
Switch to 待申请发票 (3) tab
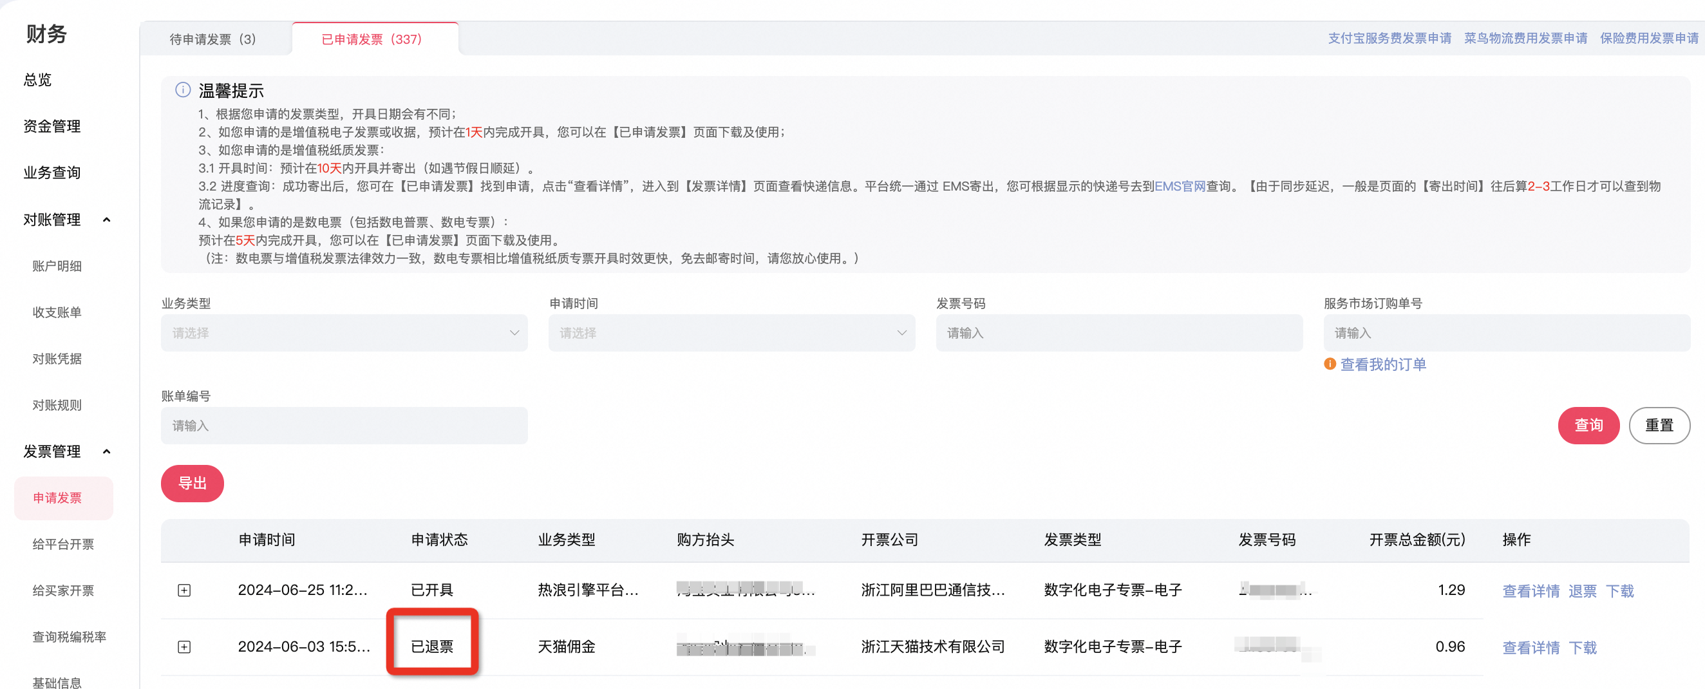click(x=213, y=39)
